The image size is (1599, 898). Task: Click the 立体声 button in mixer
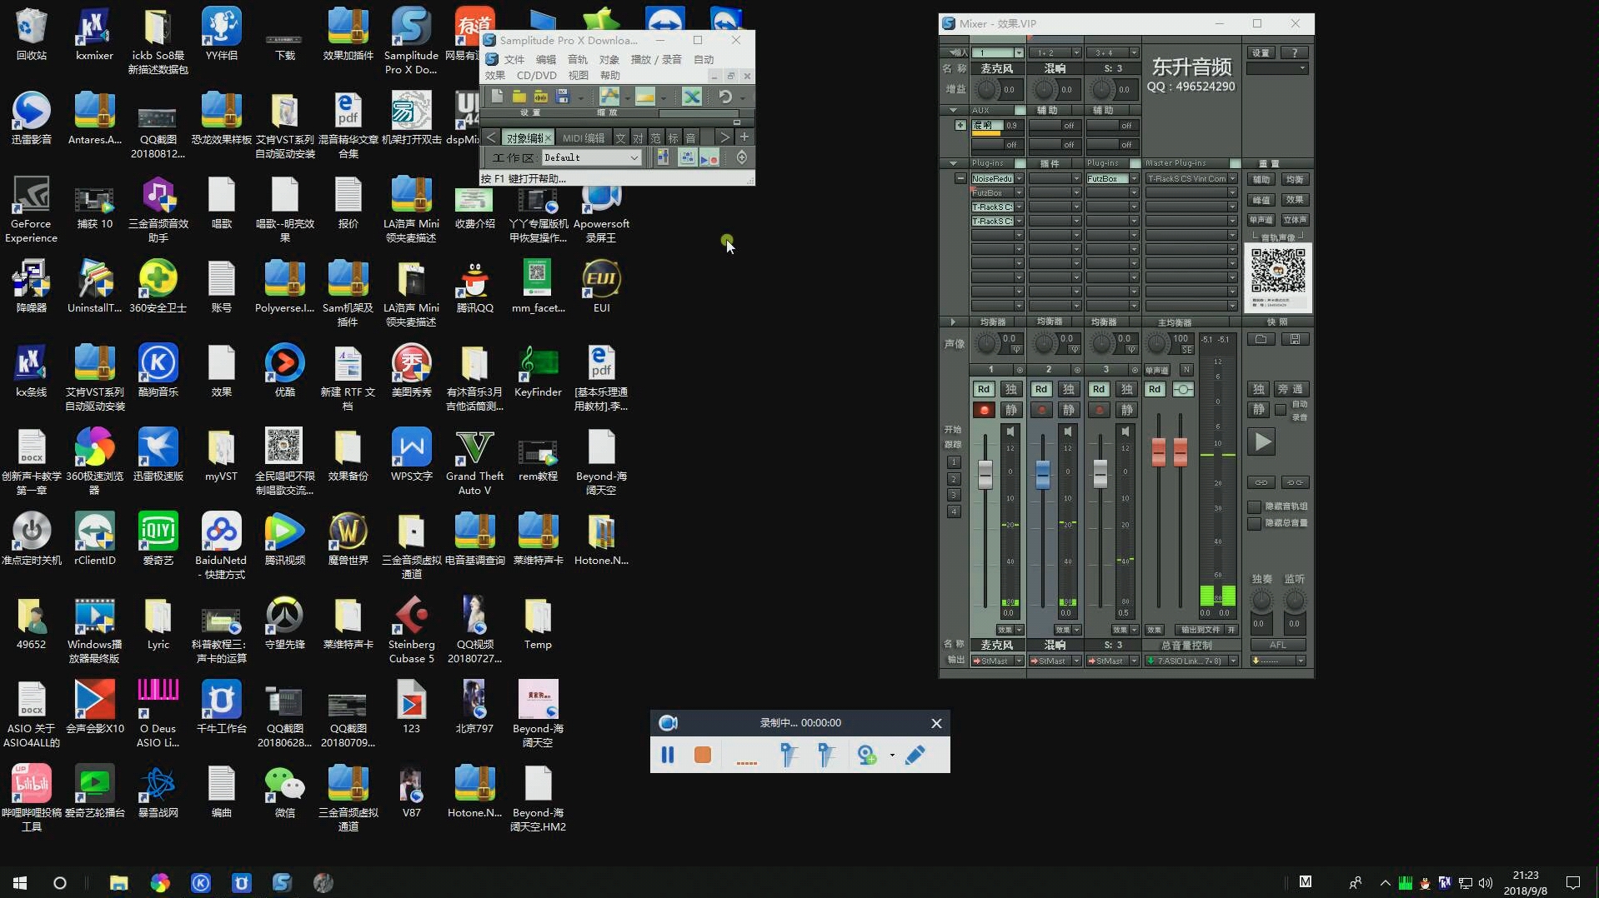(1295, 220)
